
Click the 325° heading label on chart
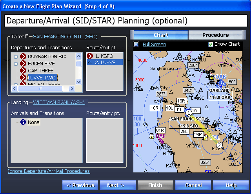[205, 162]
